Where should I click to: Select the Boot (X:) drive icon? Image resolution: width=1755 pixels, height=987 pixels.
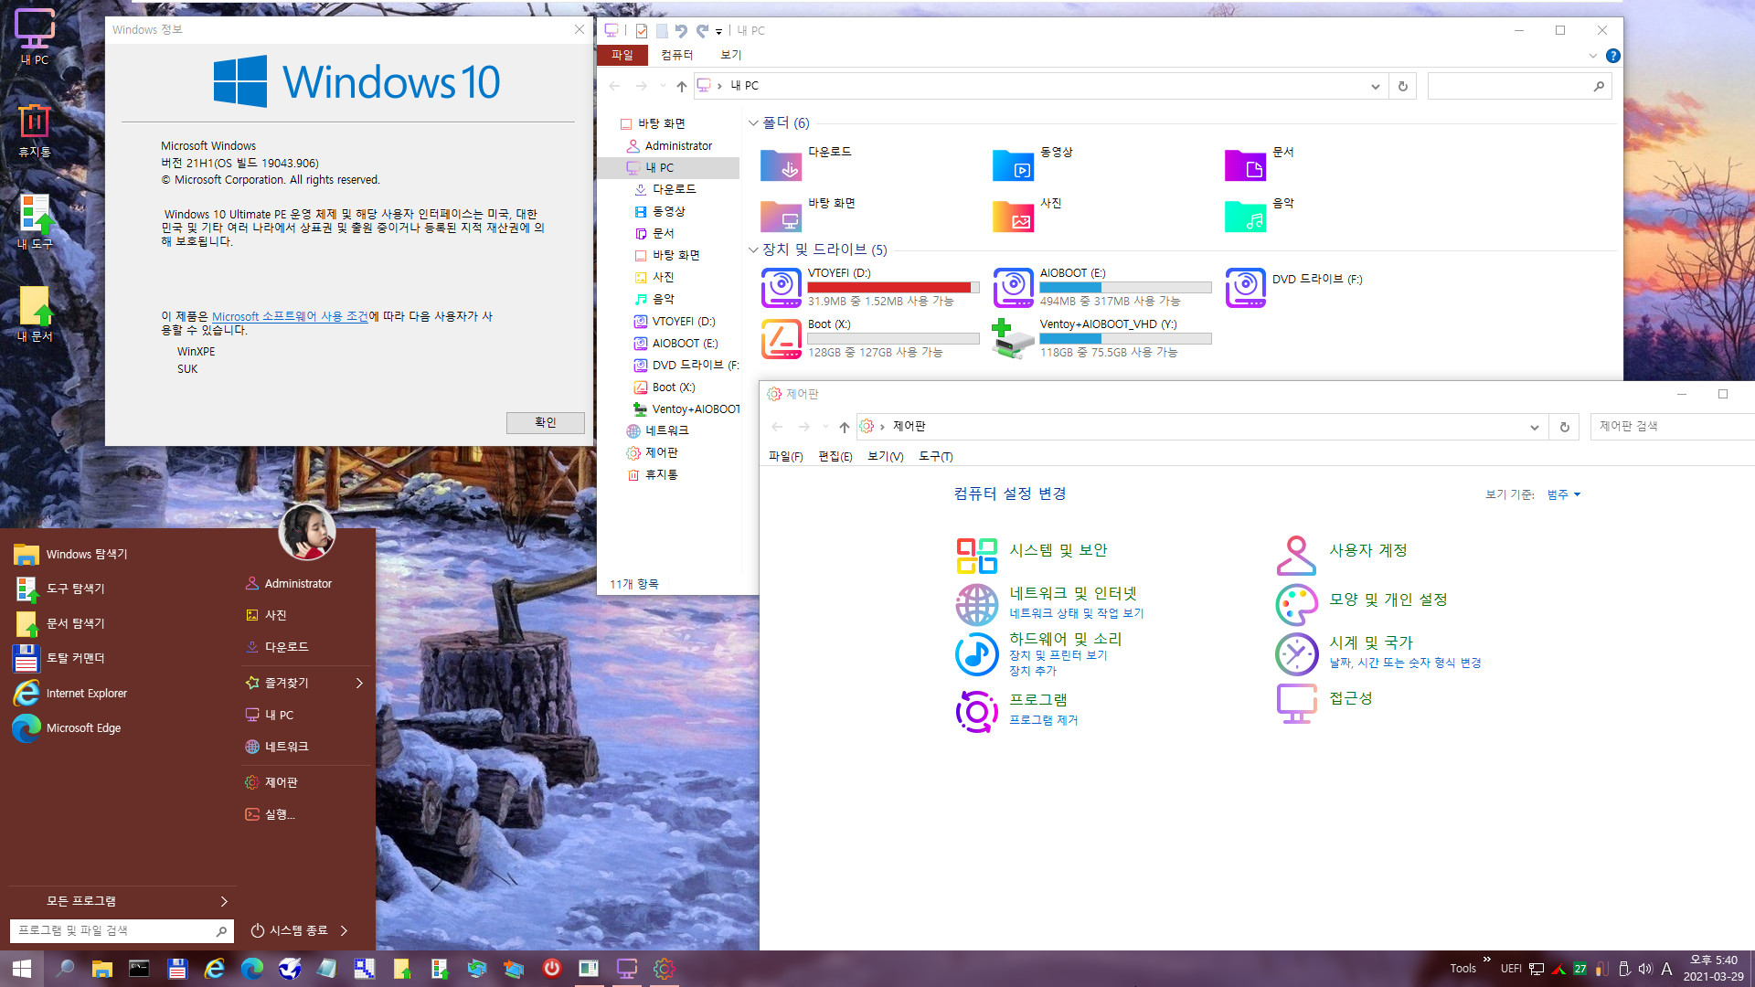click(x=782, y=339)
